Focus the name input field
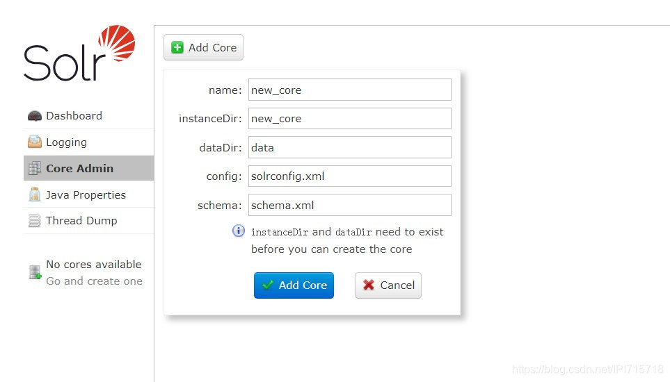The width and height of the screenshot is (670, 382). (x=349, y=90)
